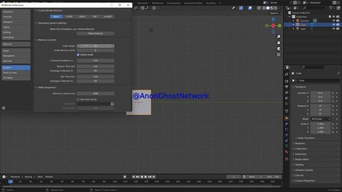This screenshot has height=192, width=342.
Task: Pin the Cube properties with pin icon
Action: (x=338, y=74)
